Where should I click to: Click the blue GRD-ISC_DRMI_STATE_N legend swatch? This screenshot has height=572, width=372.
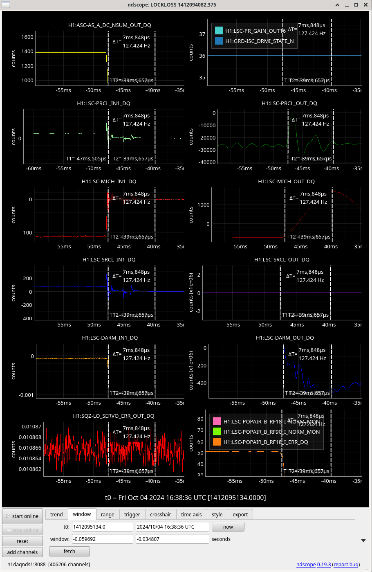tap(219, 41)
